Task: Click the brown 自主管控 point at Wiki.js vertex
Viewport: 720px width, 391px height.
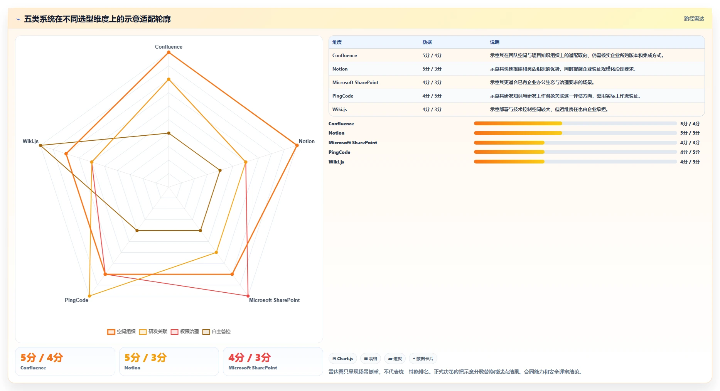Action: click(40, 145)
